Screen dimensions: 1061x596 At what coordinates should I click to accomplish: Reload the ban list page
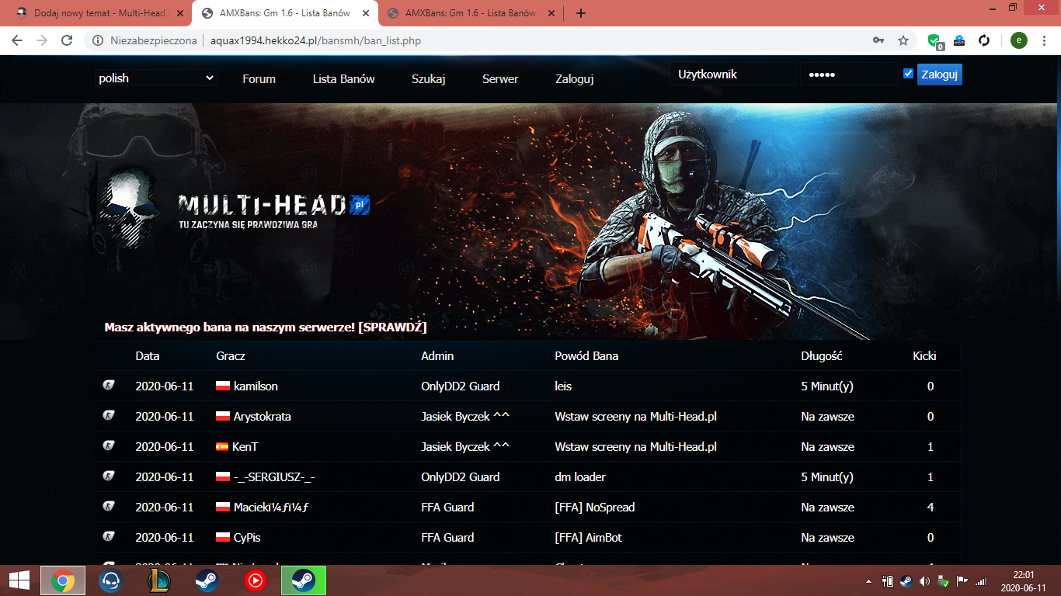67,40
